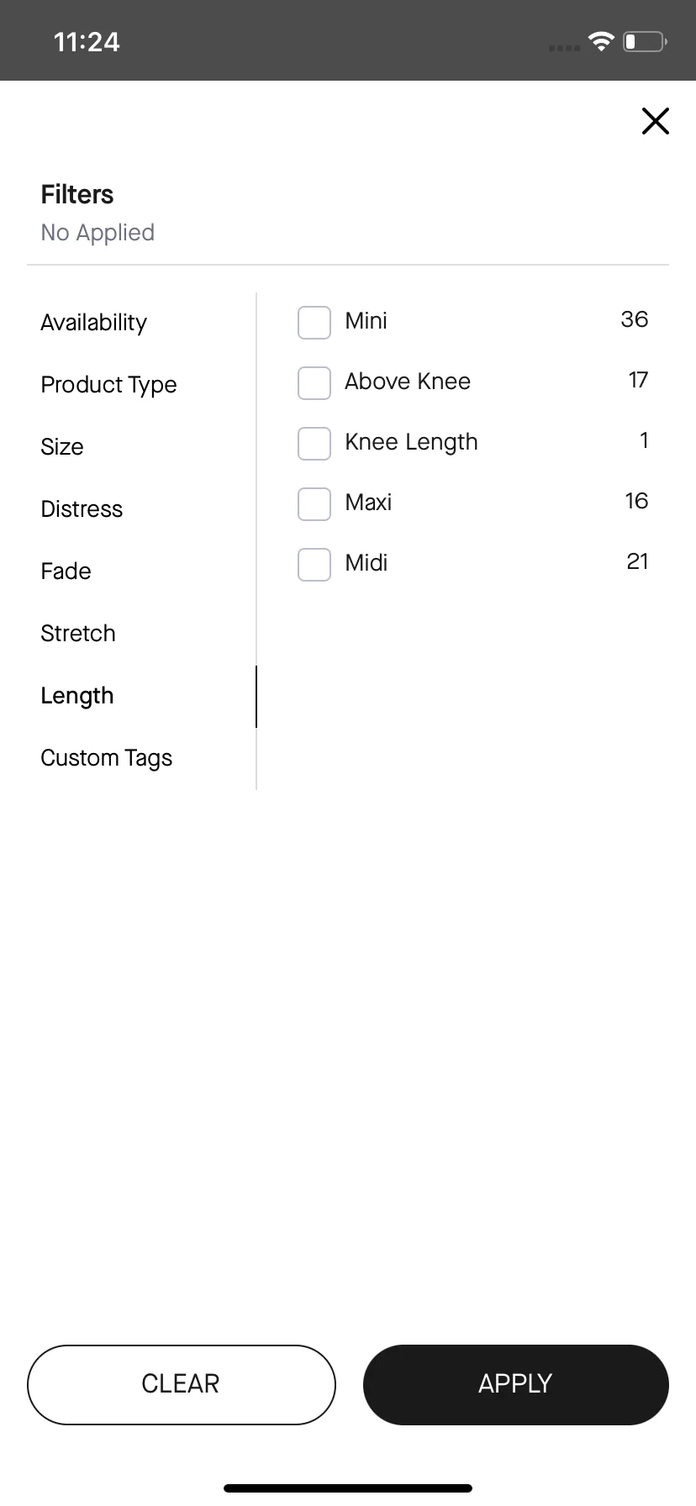The height and width of the screenshot is (1506, 696).
Task: Select the Length filter category
Action: [x=77, y=696]
